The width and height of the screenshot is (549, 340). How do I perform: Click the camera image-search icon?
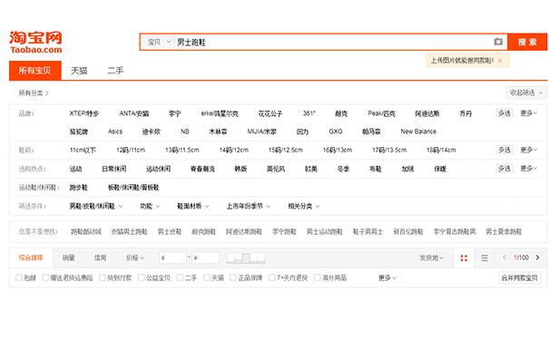[498, 42]
